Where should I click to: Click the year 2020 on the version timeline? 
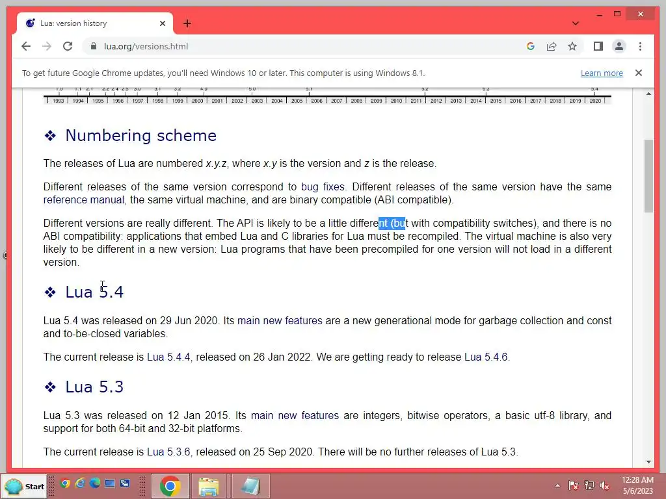[x=595, y=101]
